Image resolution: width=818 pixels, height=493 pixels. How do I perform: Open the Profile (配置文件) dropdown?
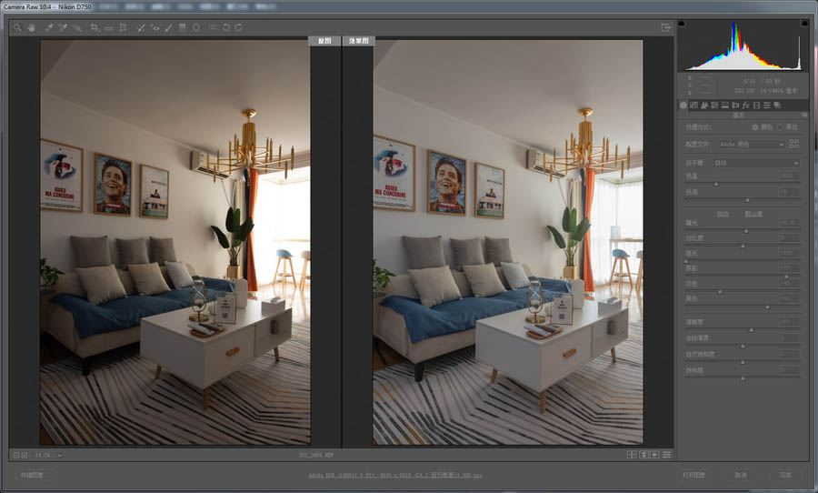click(x=752, y=144)
